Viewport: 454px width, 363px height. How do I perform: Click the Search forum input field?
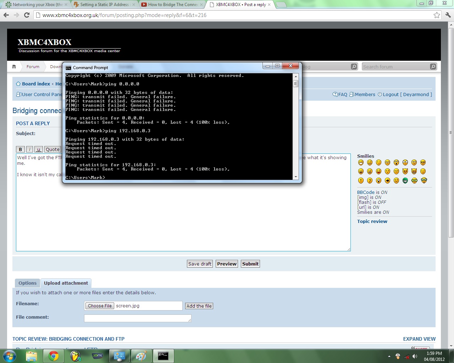(395, 67)
